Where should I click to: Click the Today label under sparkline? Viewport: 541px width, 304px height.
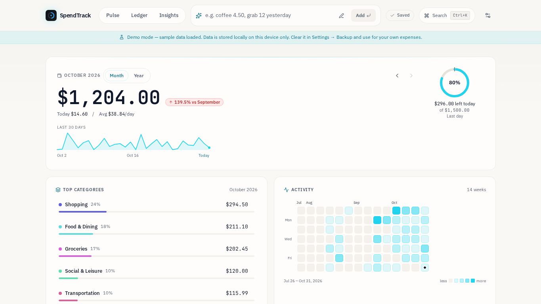coord(204,156)
